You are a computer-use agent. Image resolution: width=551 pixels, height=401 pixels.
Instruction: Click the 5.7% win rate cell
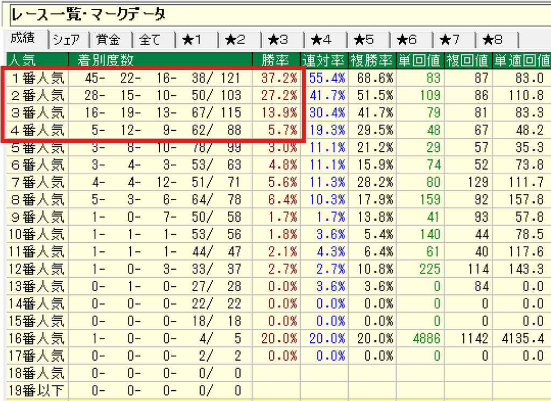276,130
